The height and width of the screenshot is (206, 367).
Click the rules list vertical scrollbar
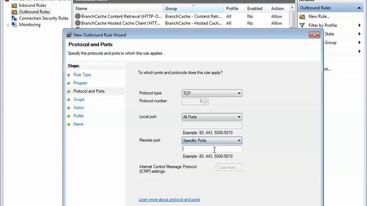(x=292, y=17)
